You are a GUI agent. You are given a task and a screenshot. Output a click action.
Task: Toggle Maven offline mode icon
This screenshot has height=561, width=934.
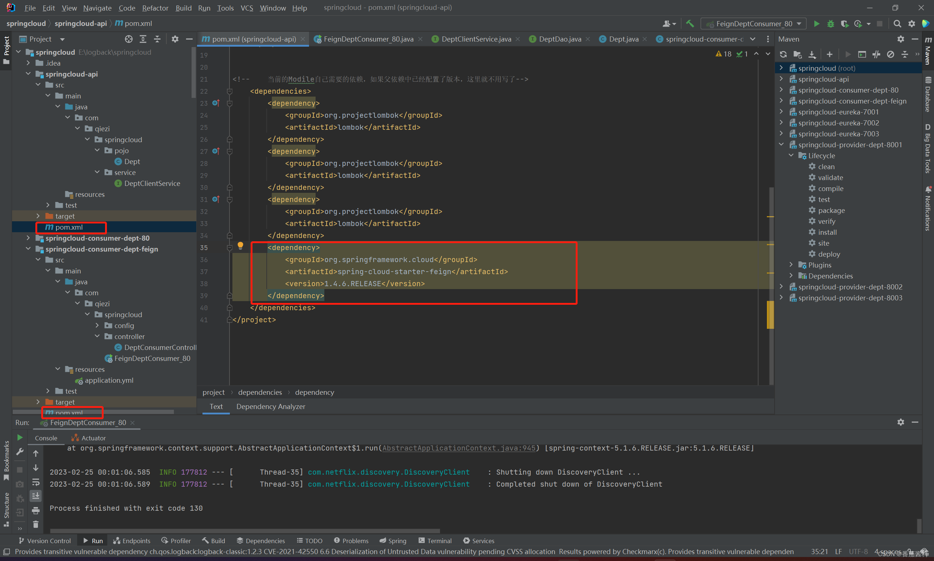(876, 54)
